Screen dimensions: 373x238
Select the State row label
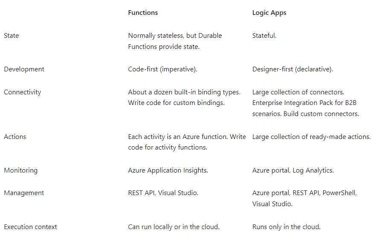(x=12, y=36)
